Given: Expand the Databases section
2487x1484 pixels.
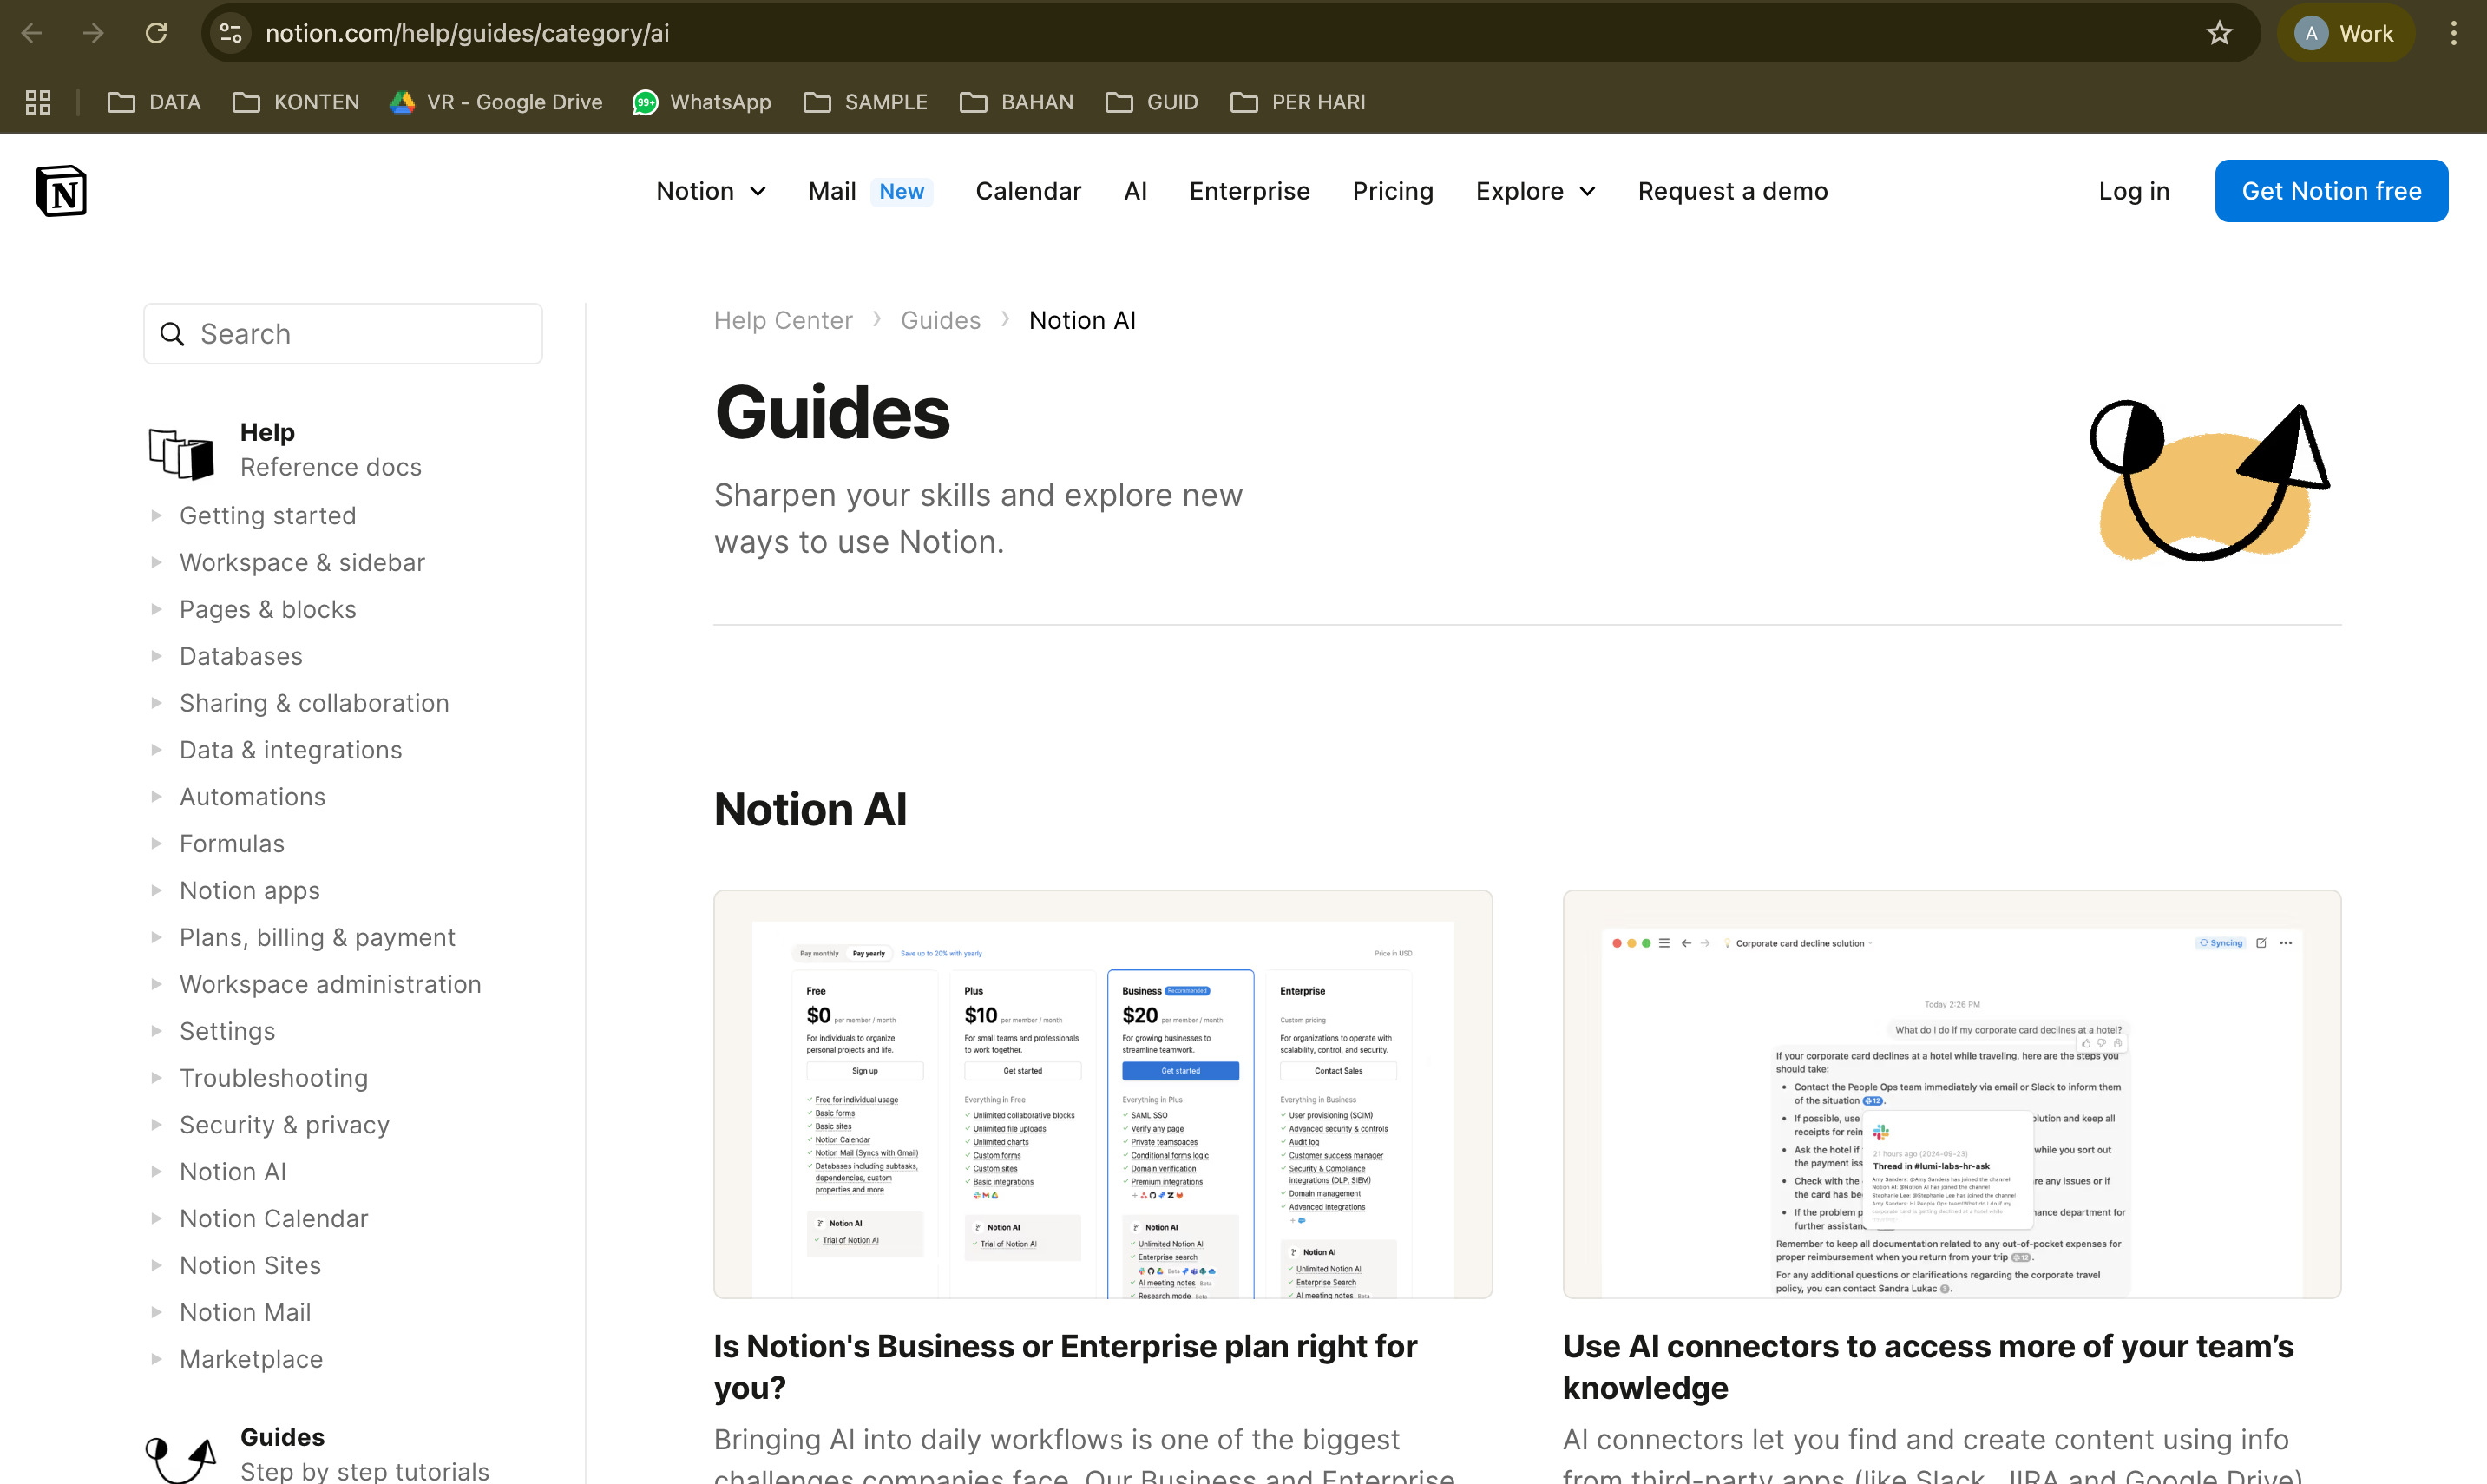Looking at the screenshot, I should coord(156,656).
